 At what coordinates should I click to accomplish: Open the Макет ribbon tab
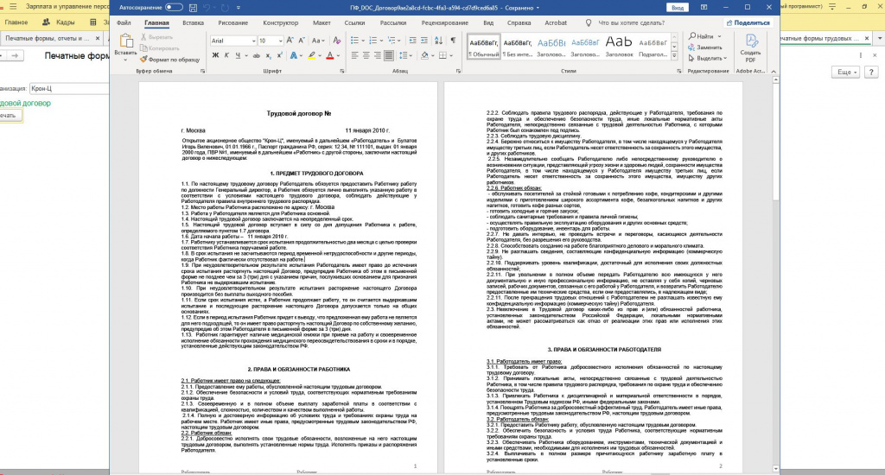coord(322,23)
